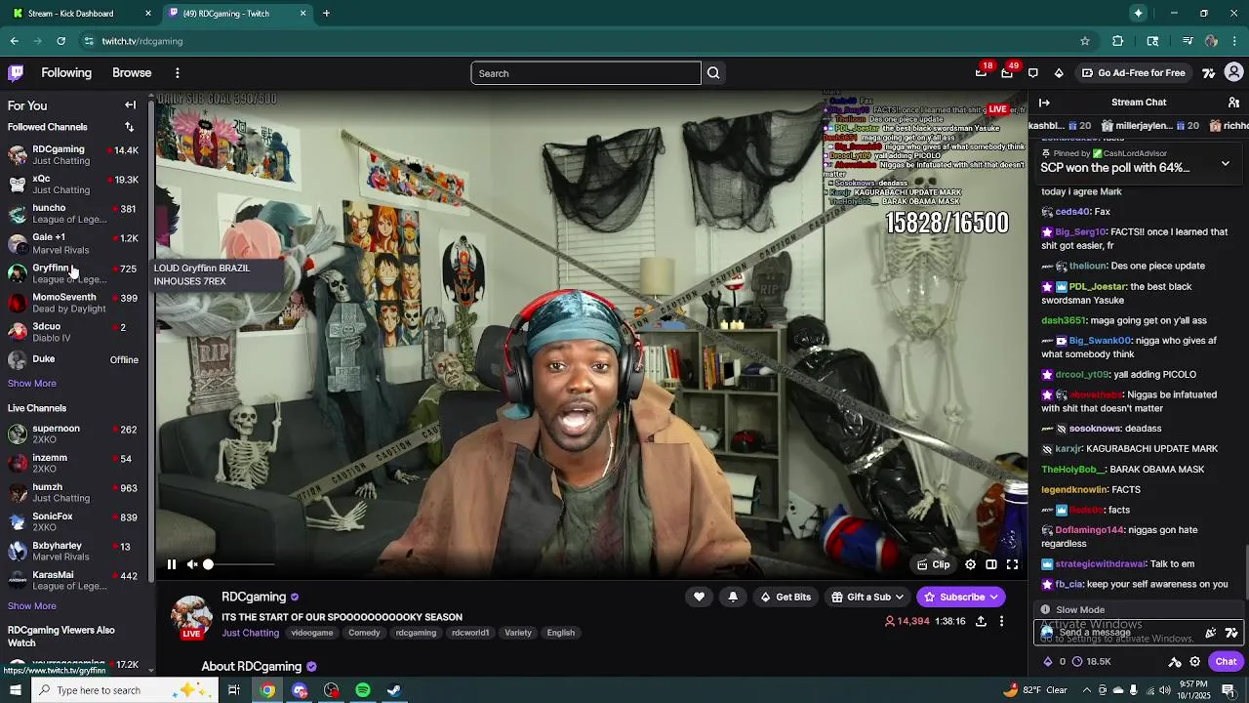
Task: Select the RDCgaming - Twitch browser tab
Action: 237,14
